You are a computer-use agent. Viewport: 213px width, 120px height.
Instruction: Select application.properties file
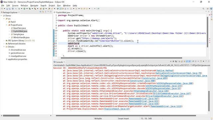point(17,59)
